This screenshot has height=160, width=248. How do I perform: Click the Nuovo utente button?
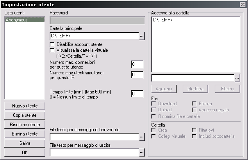pyautogui.click(x=25, y=106)
